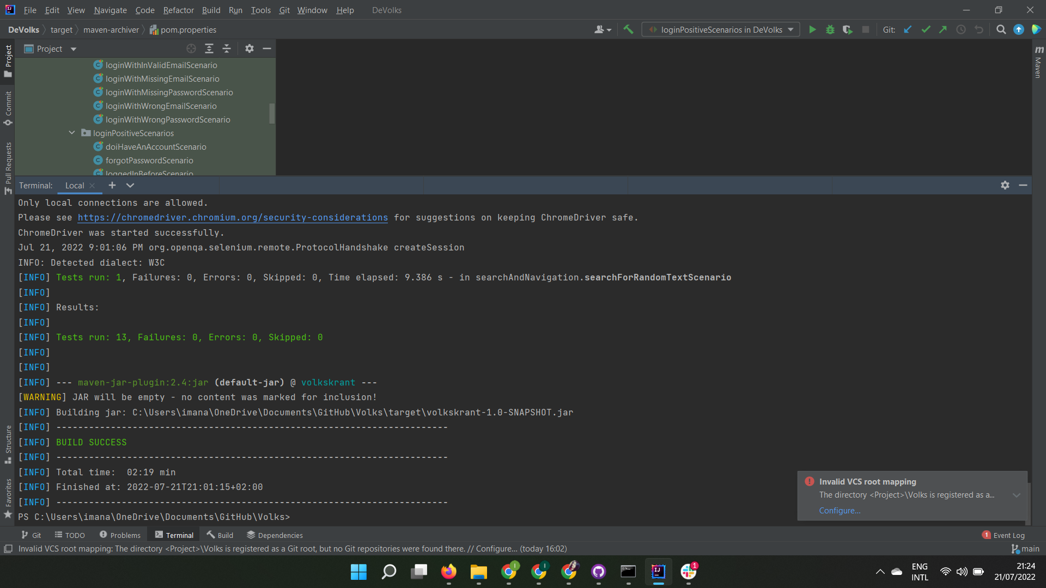Update project from Git

(907, 29)
